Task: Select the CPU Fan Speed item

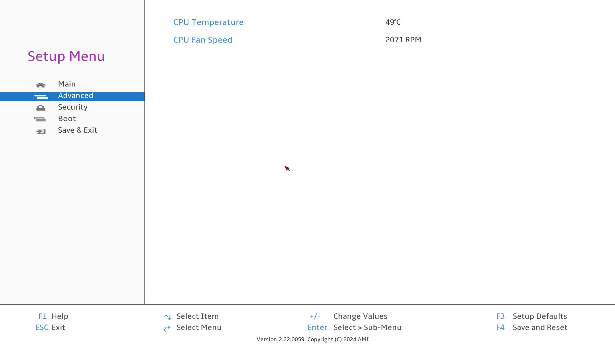Action: coord(202,40)
